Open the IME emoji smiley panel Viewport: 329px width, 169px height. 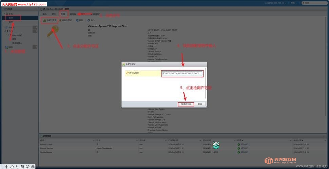click(27, 167)
